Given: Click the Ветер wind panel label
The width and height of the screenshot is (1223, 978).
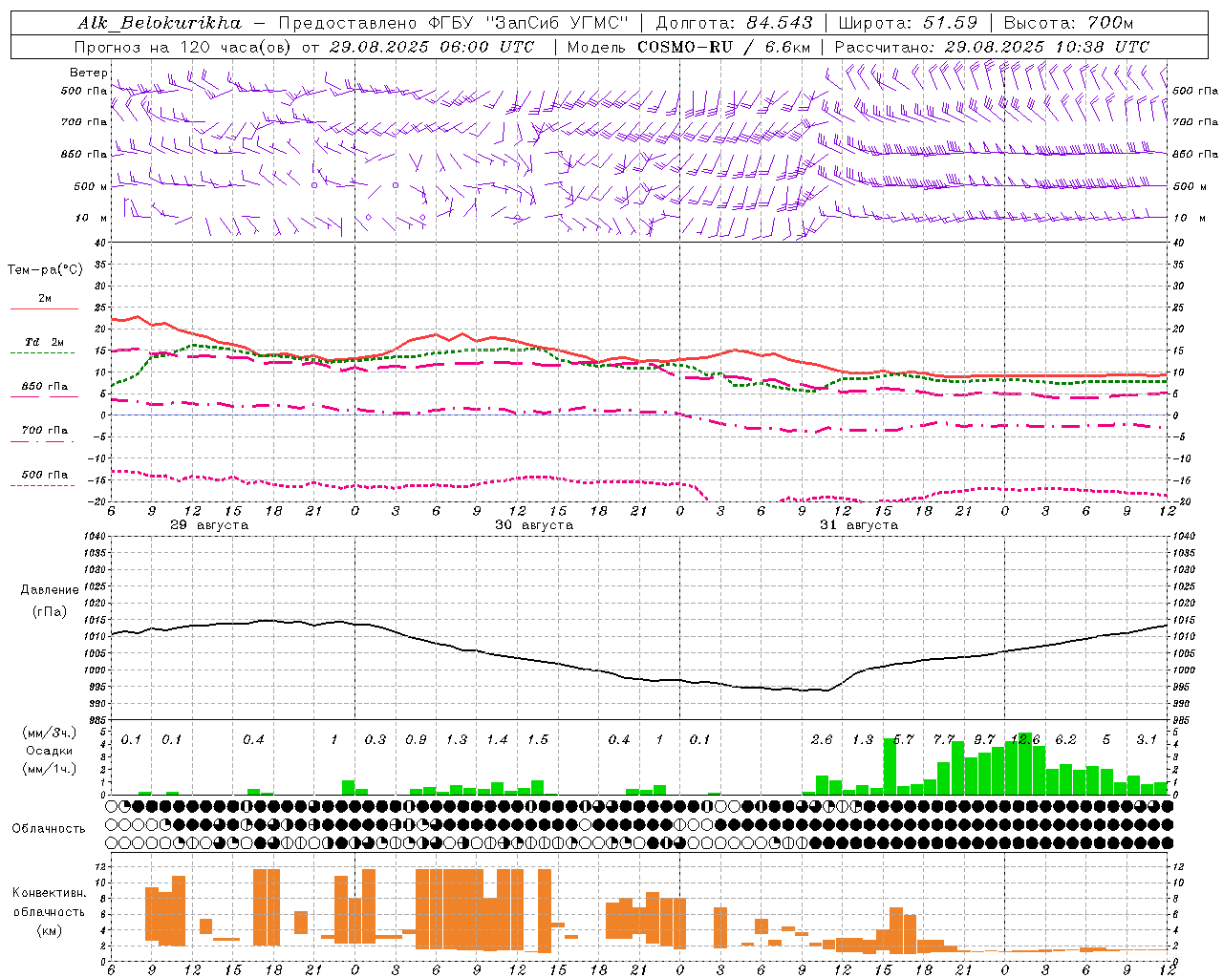Looking at the screenshot, I should 89,73.
